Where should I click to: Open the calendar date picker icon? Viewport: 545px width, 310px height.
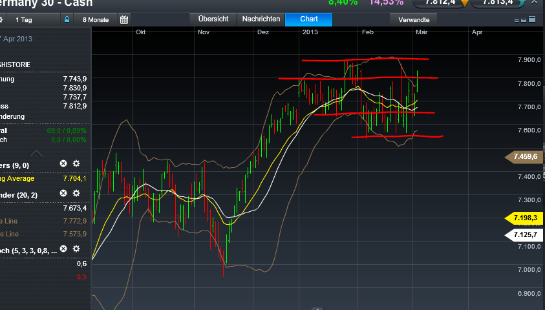pos(124,20)
